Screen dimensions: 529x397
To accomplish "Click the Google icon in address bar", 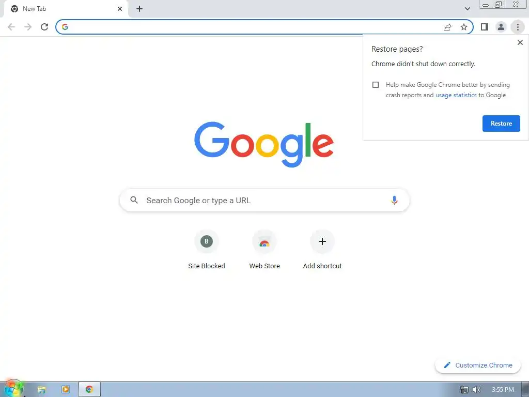I will pos(65,27).
